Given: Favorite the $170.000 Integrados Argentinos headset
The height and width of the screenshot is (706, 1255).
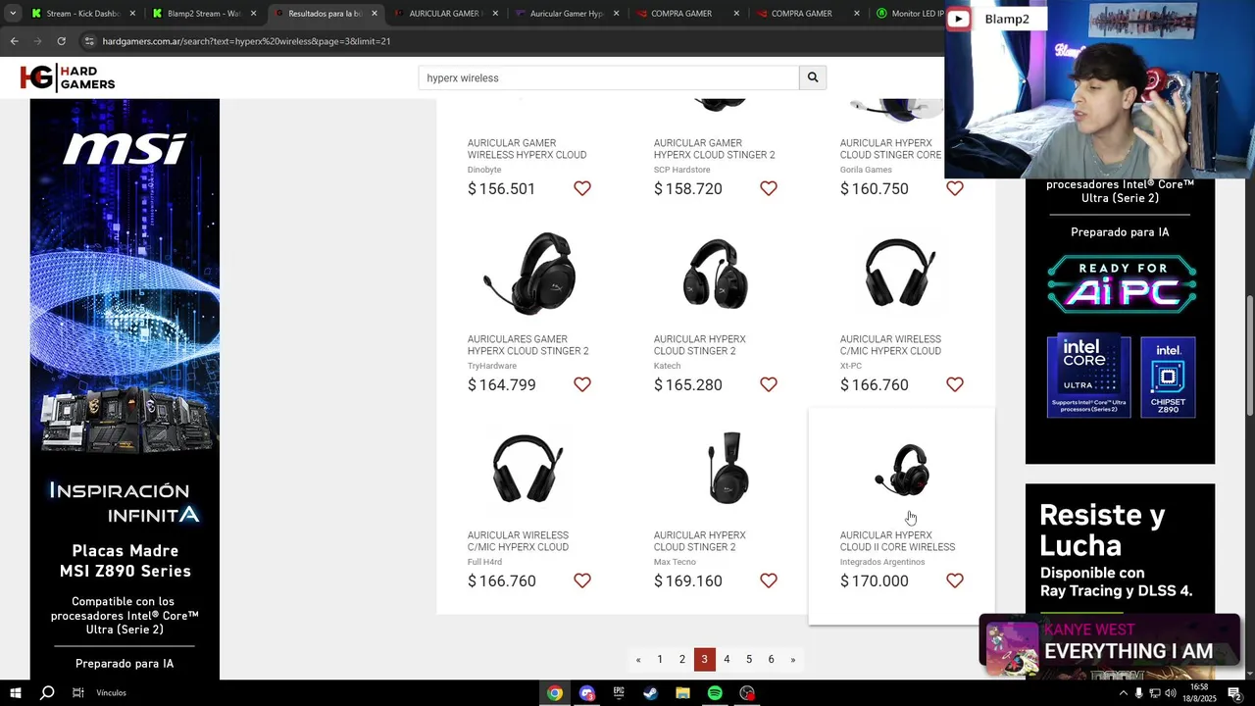Looking at the screenshot, I should click(x=955, y=580).
